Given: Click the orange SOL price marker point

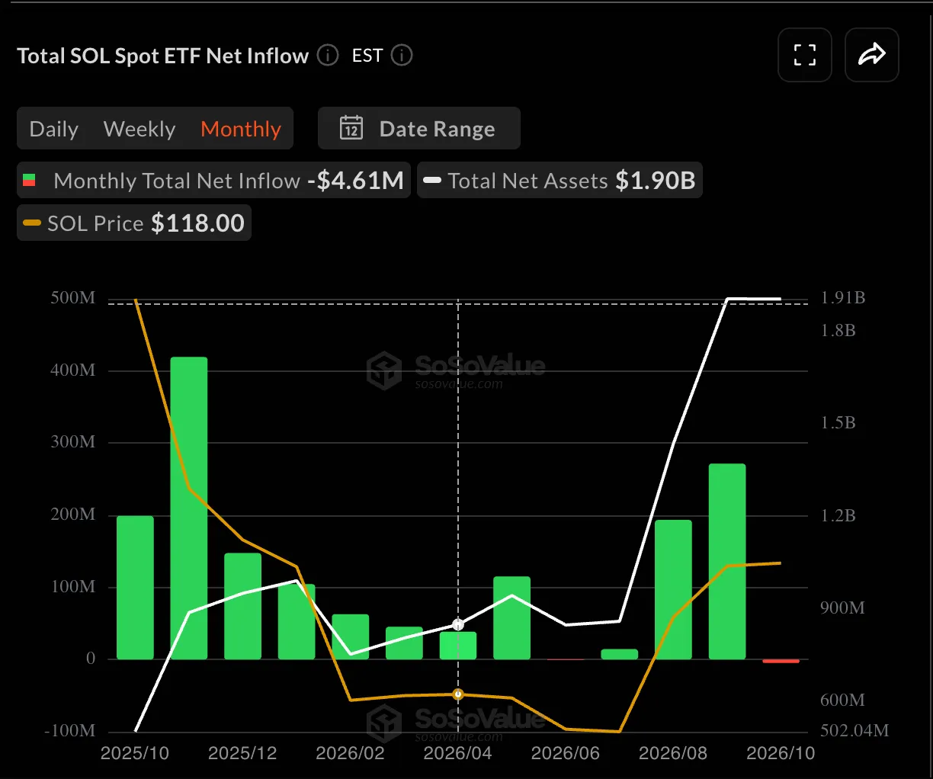Looking at the screenshot, I should click(x=458, y=694).
